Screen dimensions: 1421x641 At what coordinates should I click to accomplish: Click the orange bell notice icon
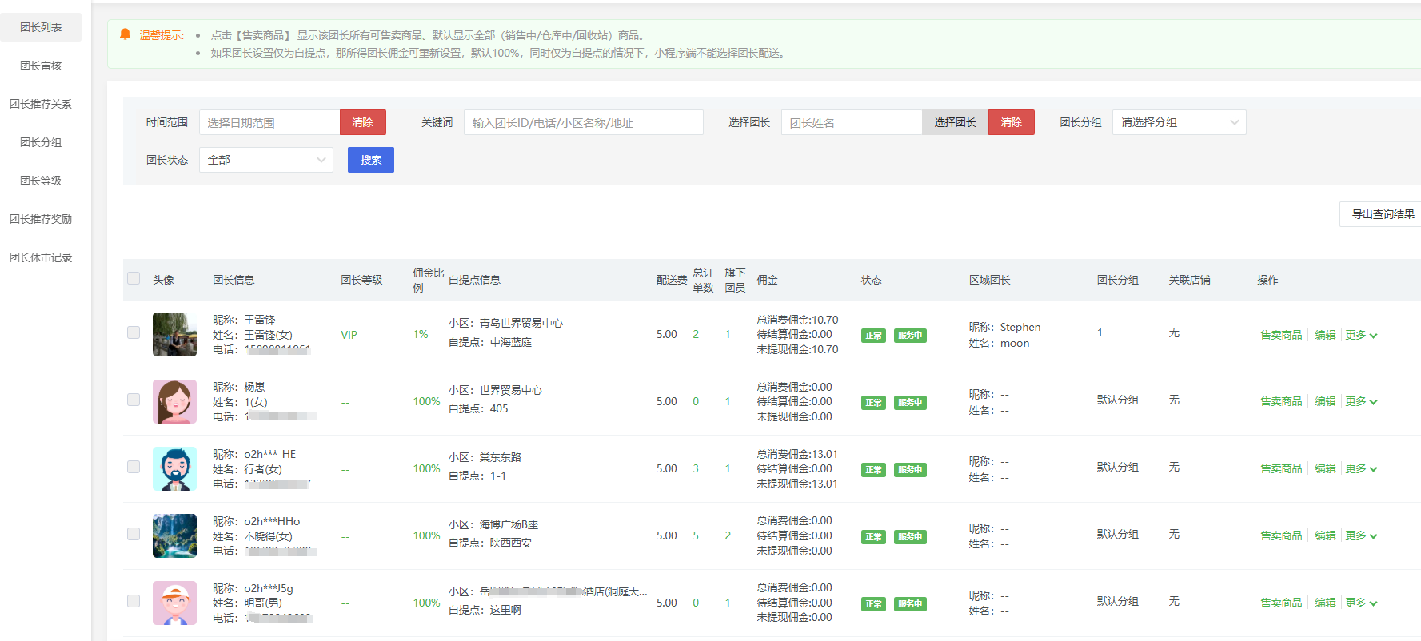click(125, 34)
